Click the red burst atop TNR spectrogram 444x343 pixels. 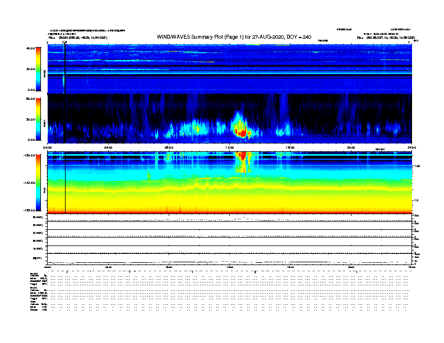(243, 156)
